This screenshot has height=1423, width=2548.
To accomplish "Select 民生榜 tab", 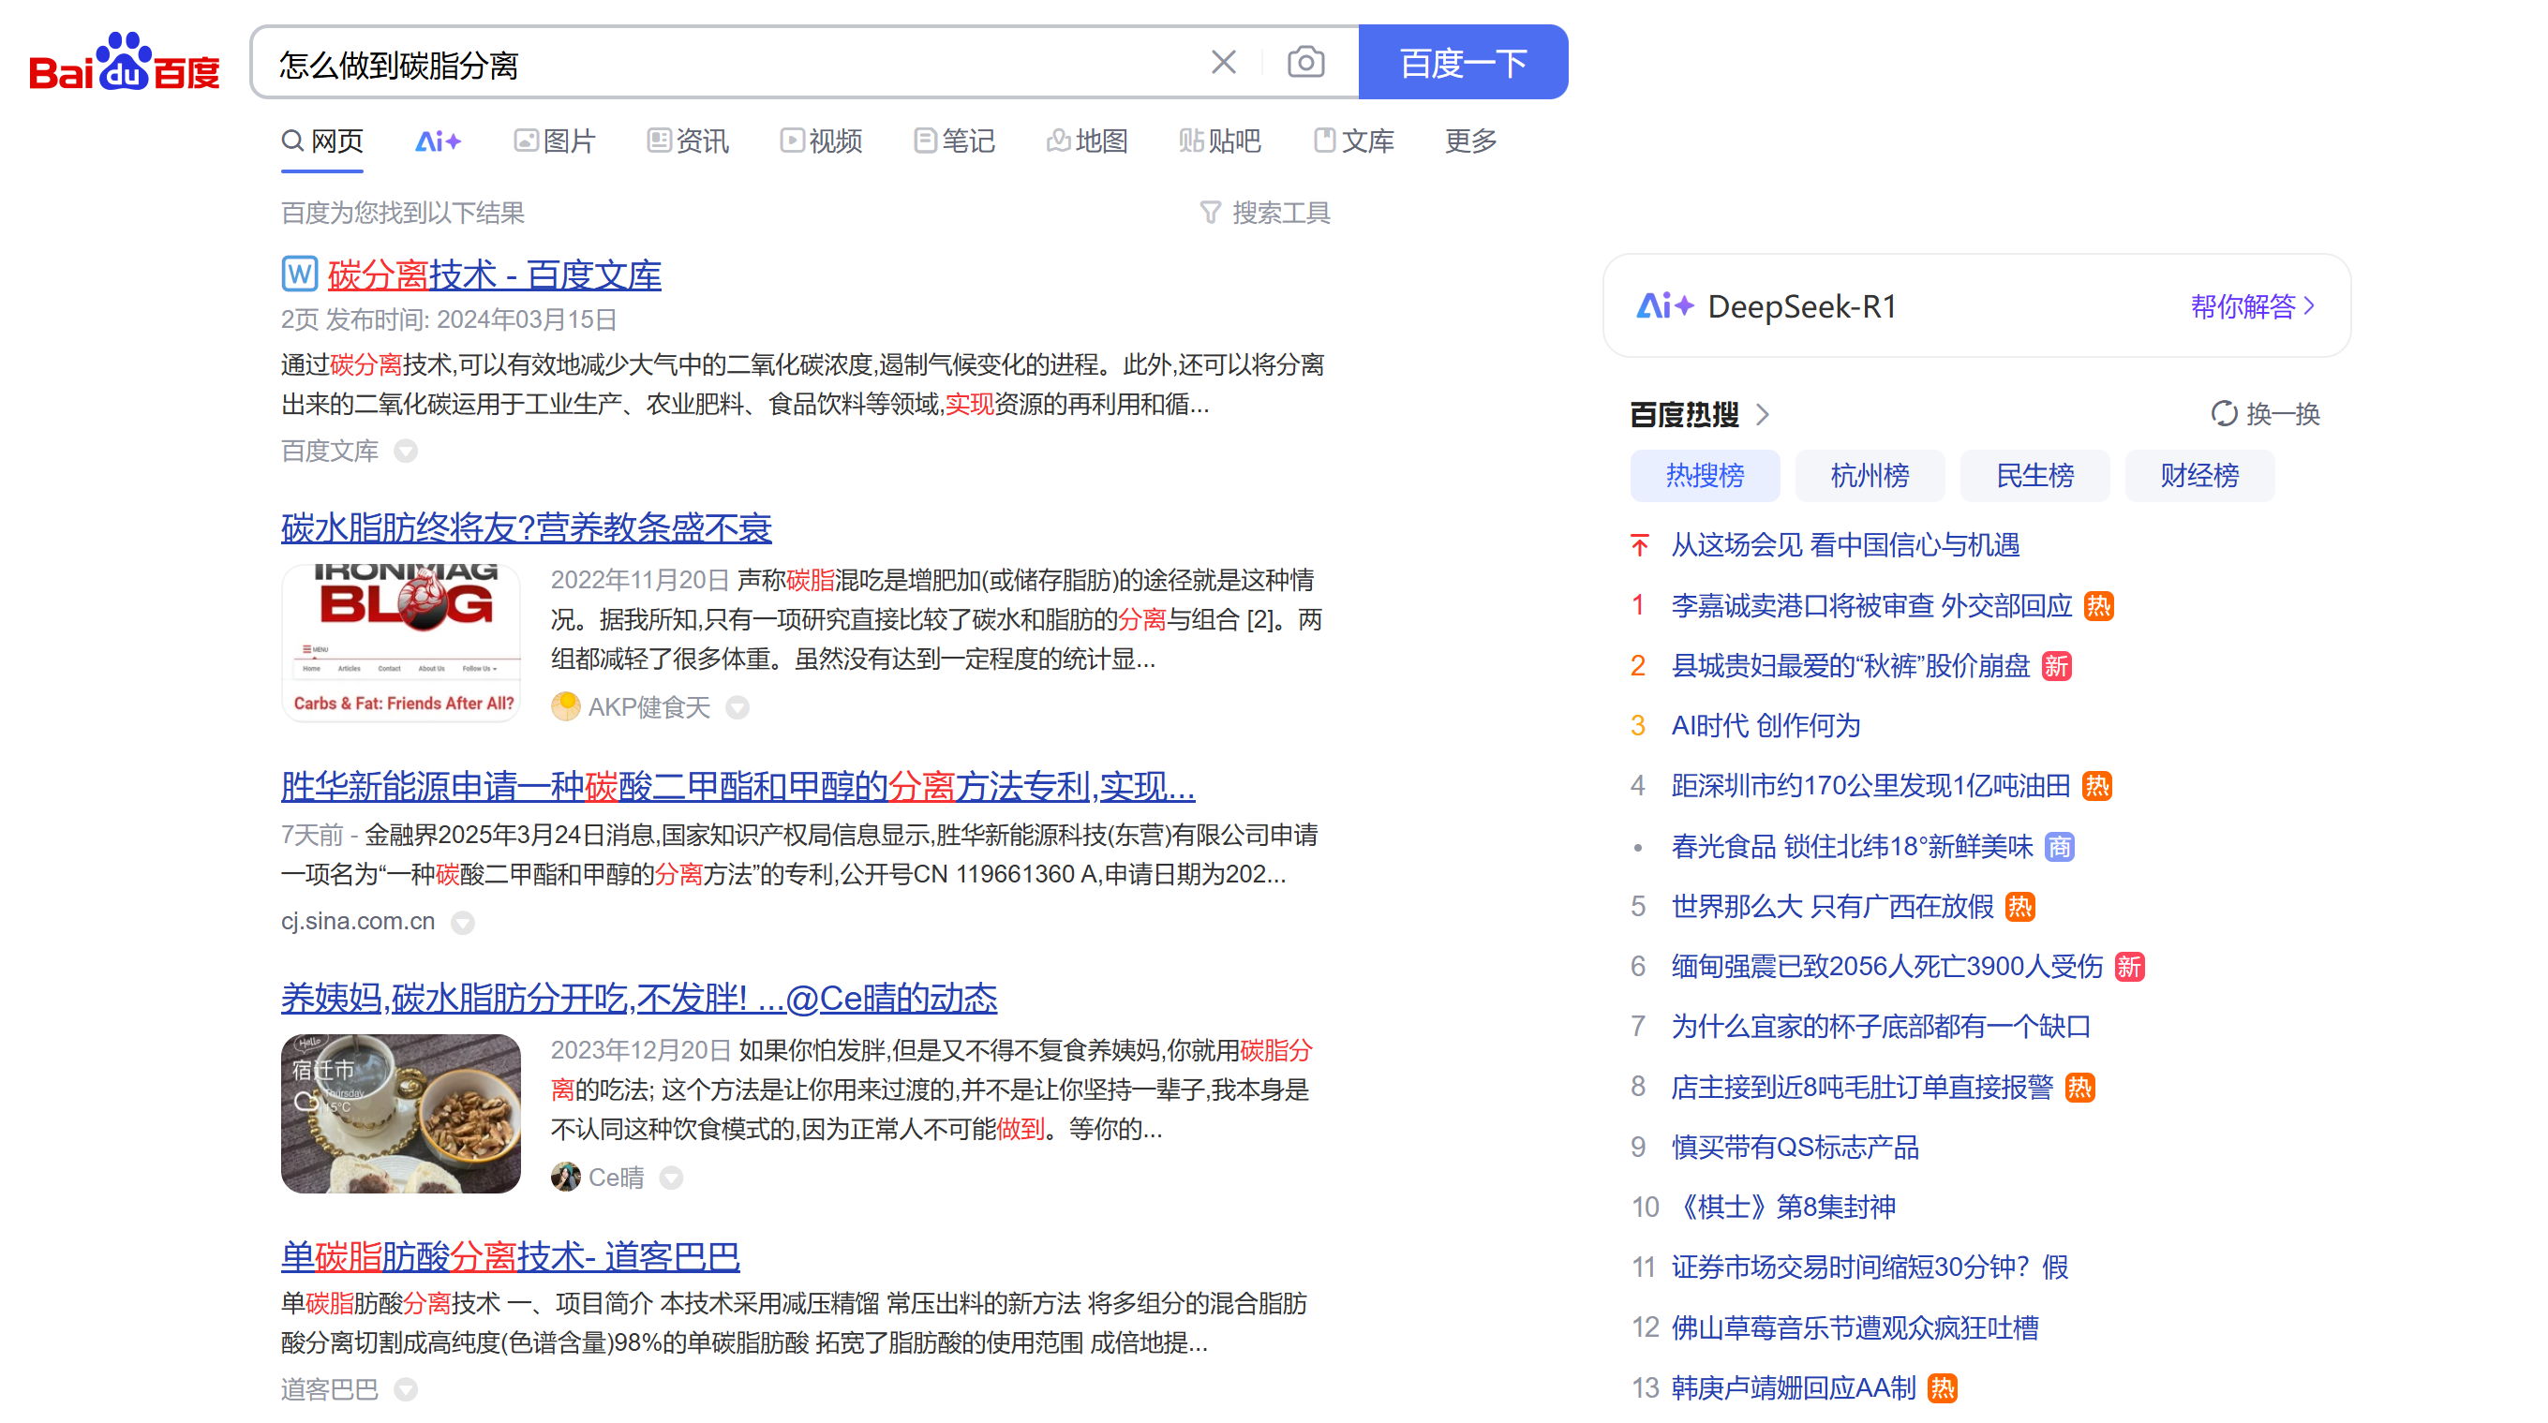I will [x=2034, y=476].
